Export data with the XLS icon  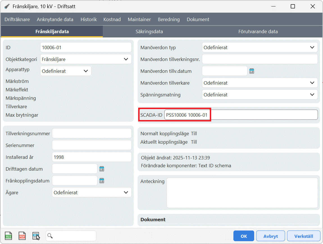coord(8,236)
